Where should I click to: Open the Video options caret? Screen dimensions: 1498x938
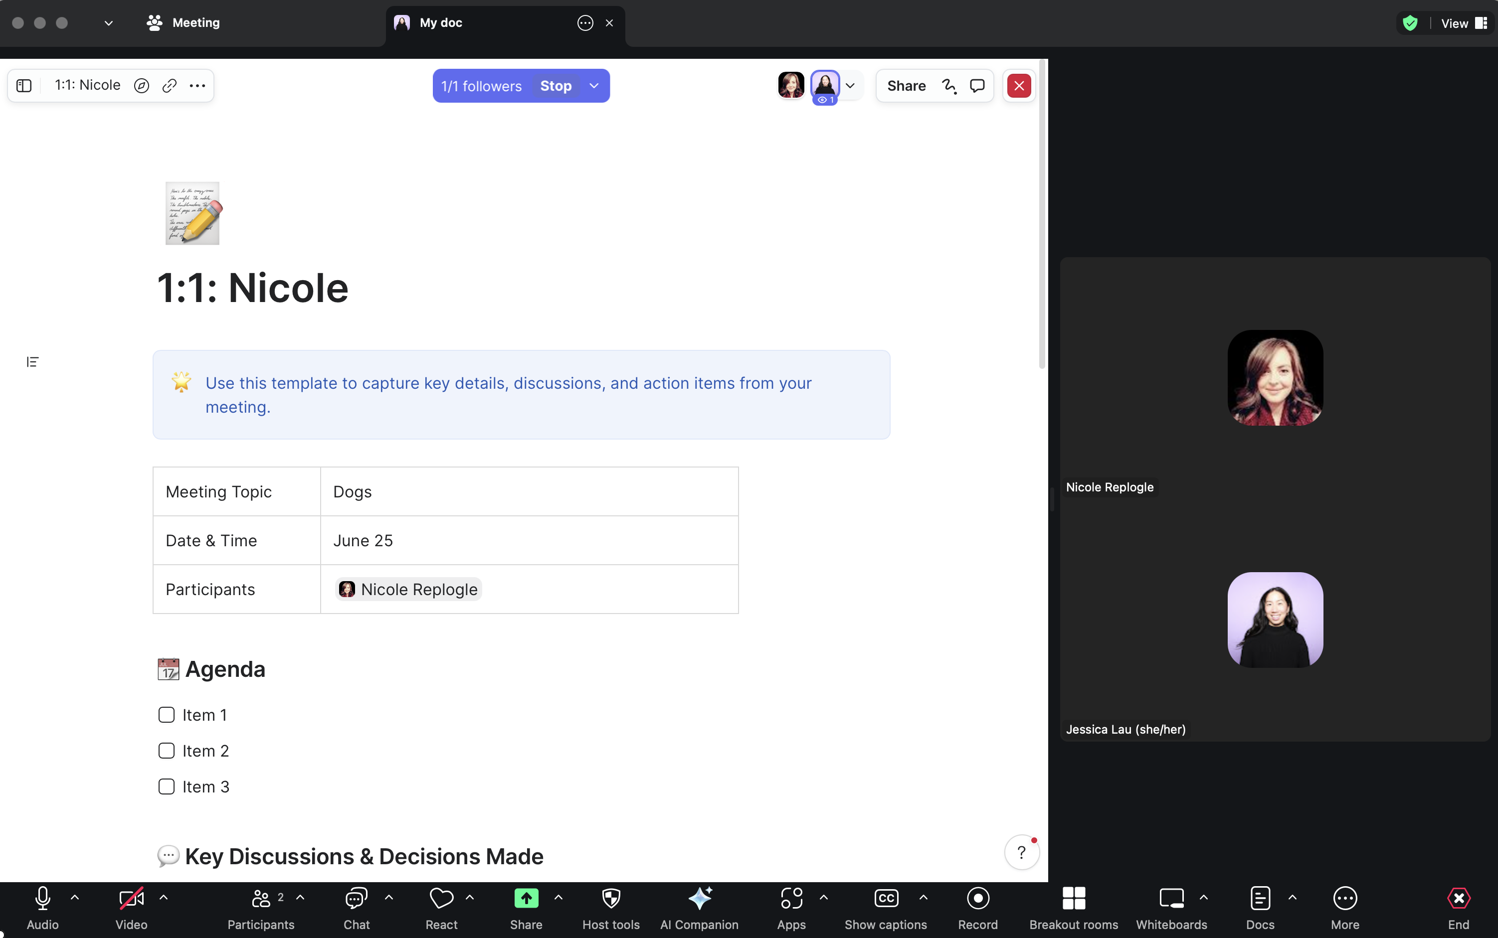point(164,897)
